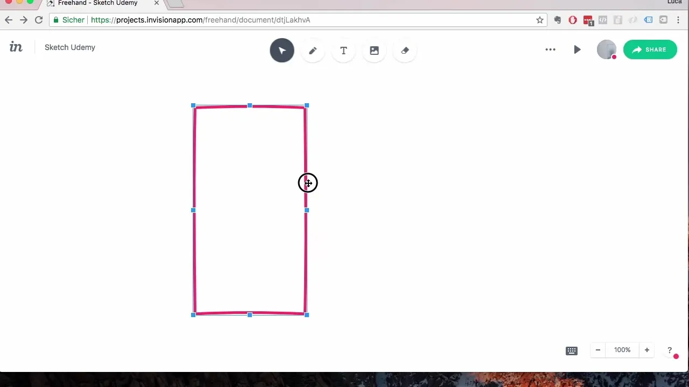Open a new browser tab
The height and width of the screenshot is (387, 689).
pos(175,3)
